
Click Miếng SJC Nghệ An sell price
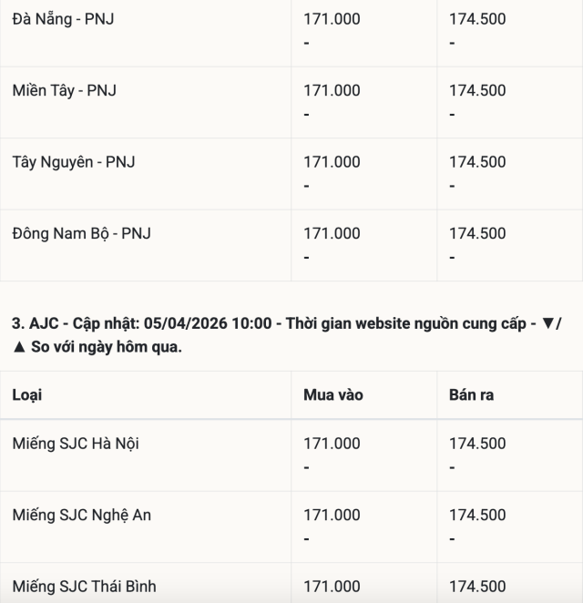coord(477,515)
